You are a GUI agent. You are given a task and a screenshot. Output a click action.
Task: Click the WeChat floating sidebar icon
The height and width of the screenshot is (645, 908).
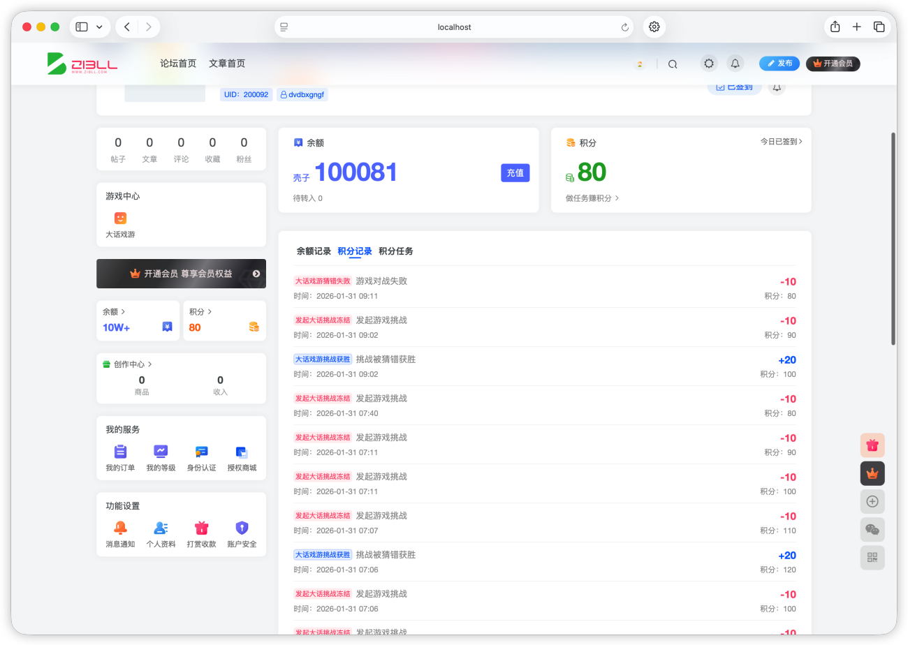point(872,529)
